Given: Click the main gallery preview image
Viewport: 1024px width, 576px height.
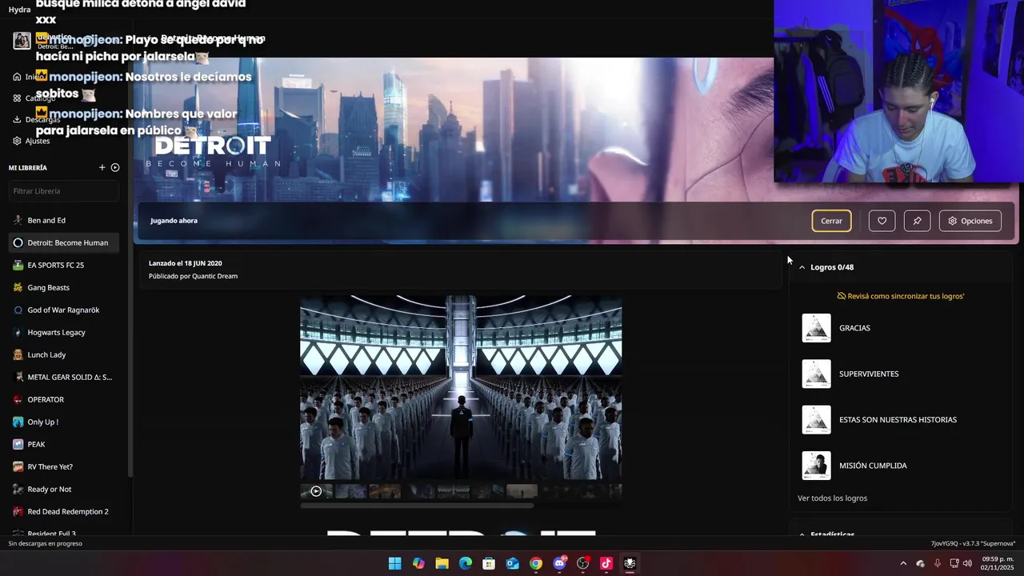Looking at the screenshot, I should click(461, 387).
